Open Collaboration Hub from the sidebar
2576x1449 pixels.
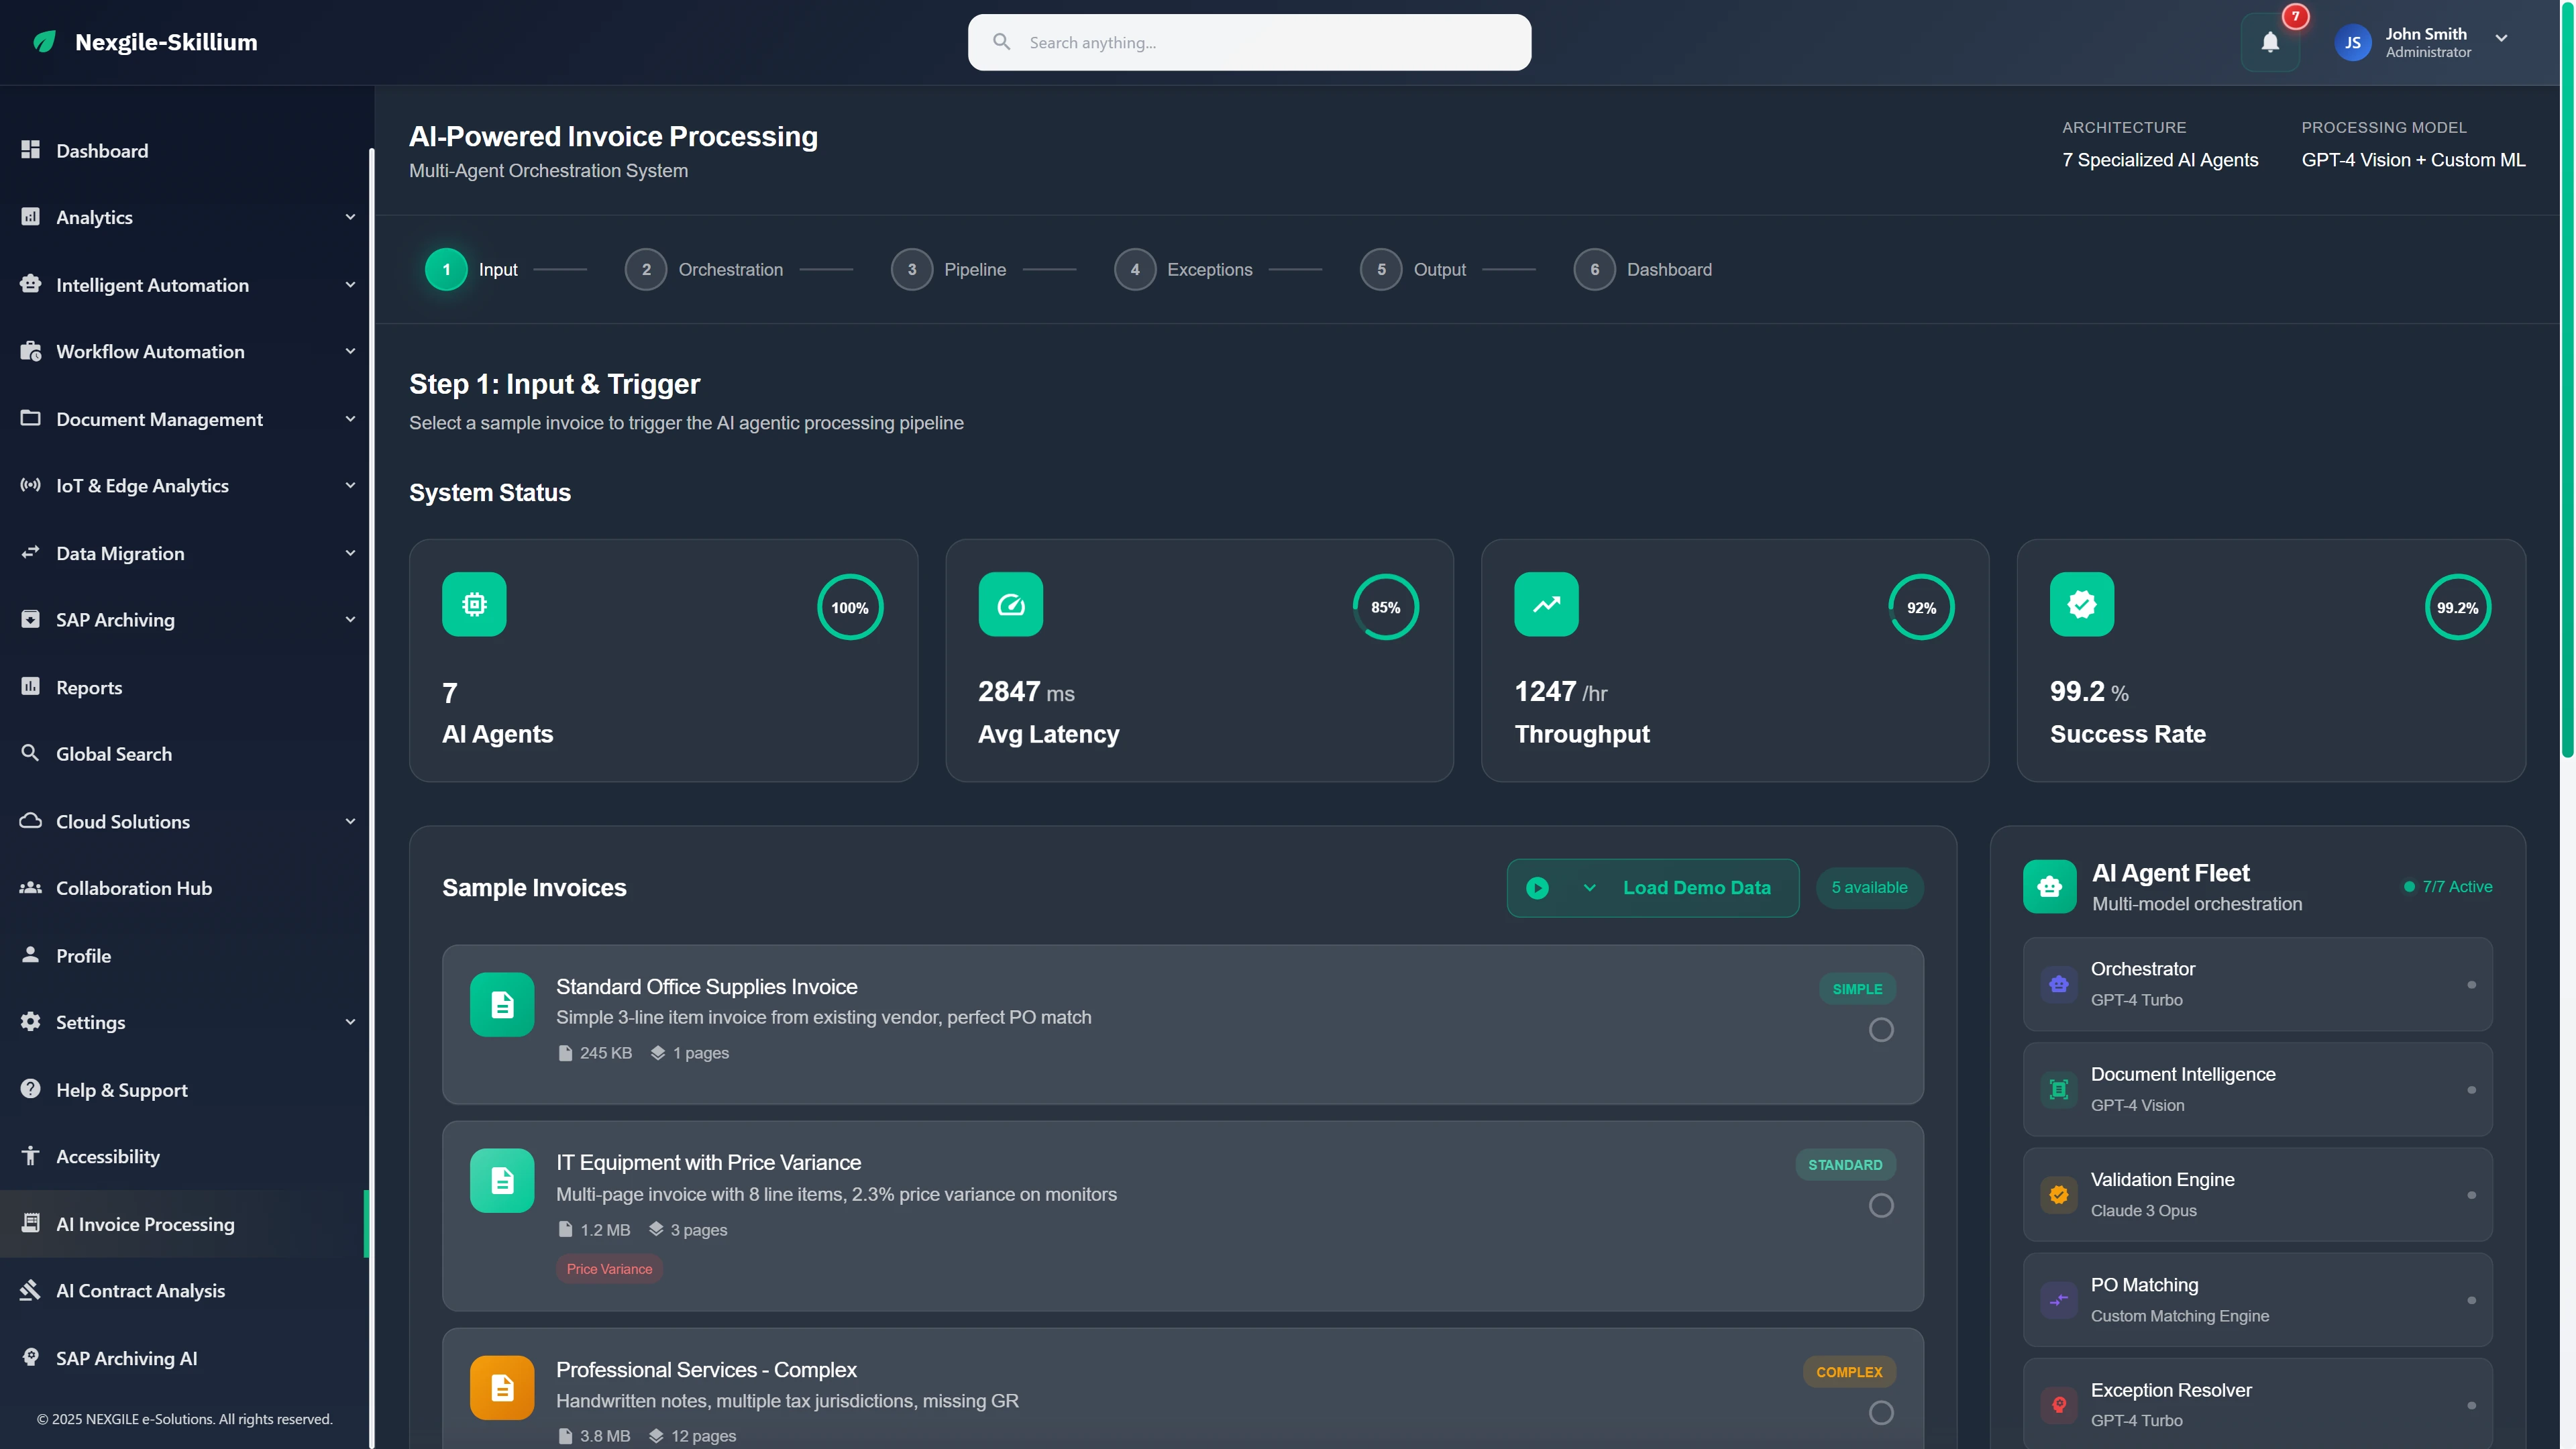click(x=133, y=887)
